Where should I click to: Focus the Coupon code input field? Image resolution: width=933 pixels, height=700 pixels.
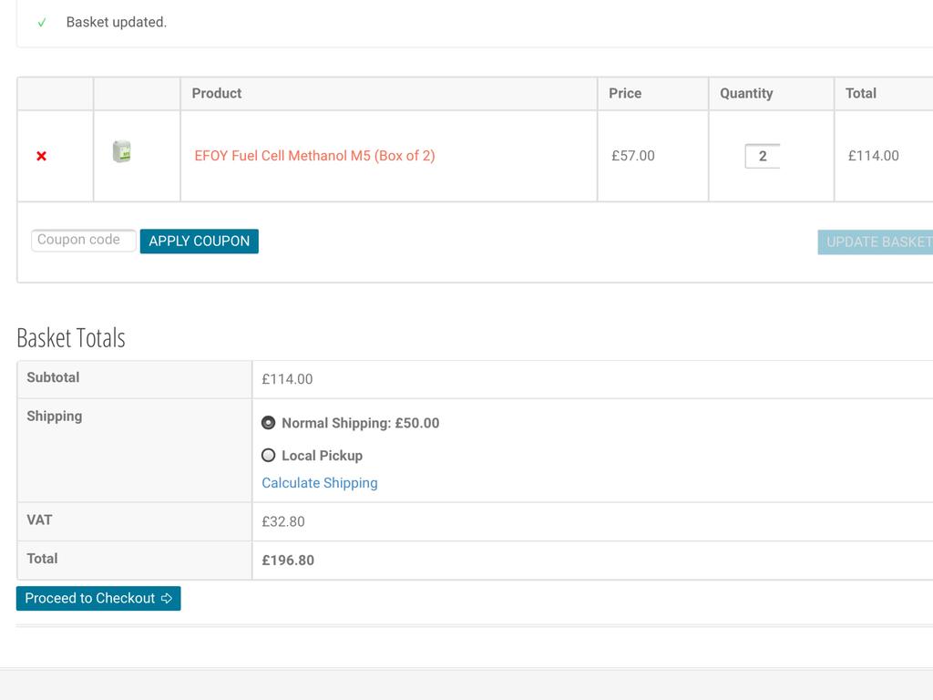83,241
